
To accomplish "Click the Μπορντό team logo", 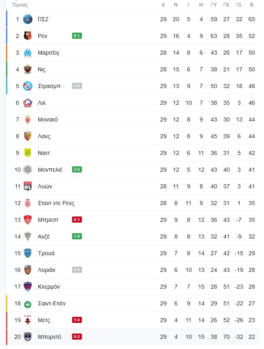I will click(28, 337).
